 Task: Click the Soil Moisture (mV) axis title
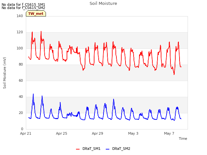pos(5,73)
